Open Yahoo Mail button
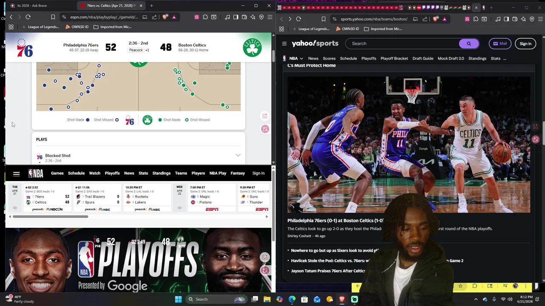545x306 pixels. [500, 43]
